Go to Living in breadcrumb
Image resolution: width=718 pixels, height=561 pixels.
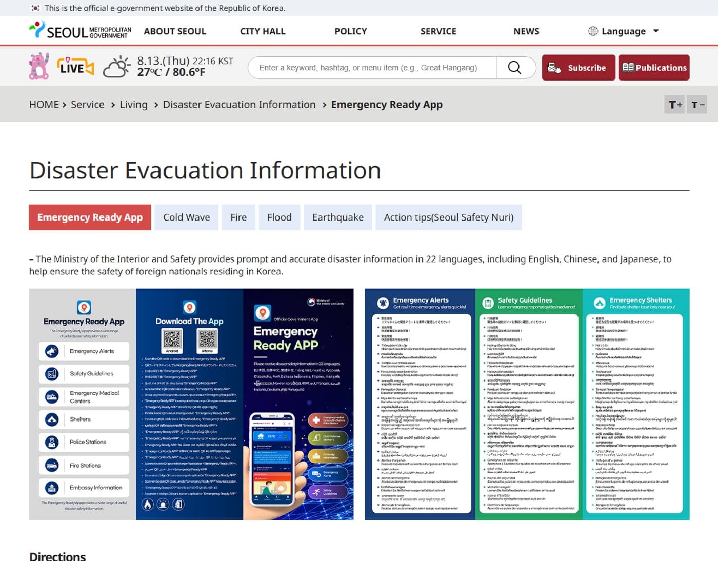pyautogui.click(x=134, y=105)
